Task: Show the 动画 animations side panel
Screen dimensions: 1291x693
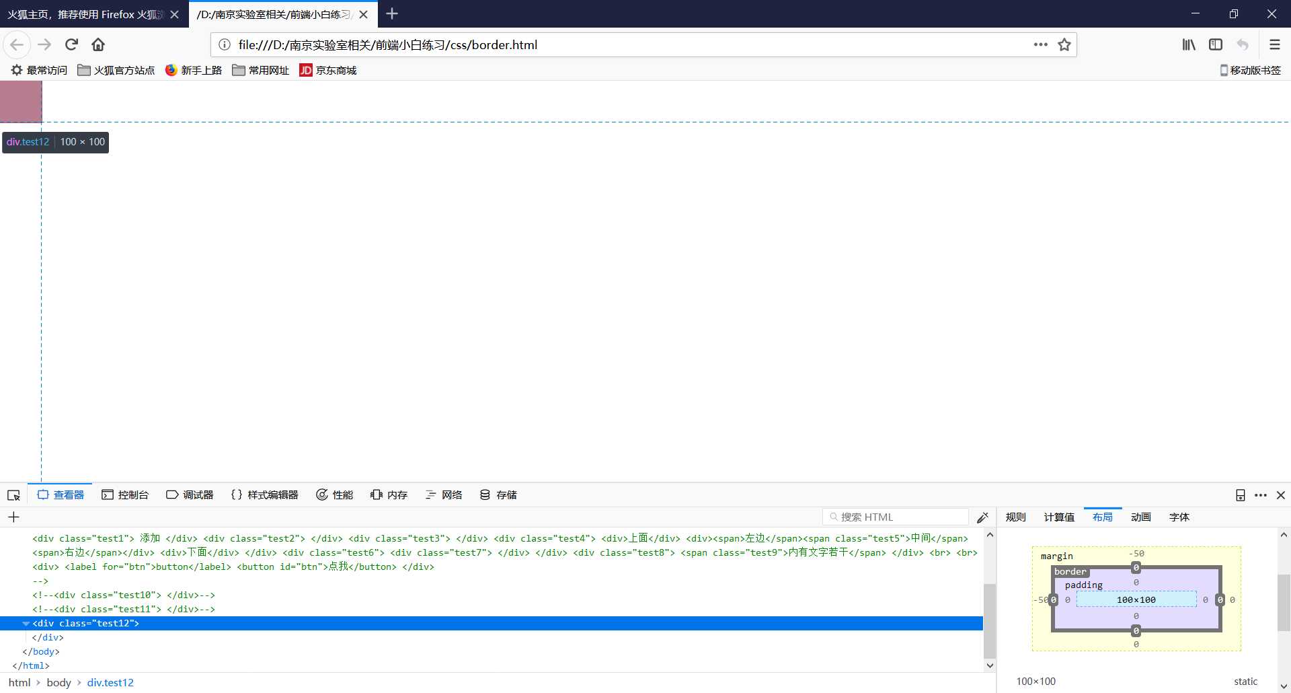Action: click(1141, 517)
